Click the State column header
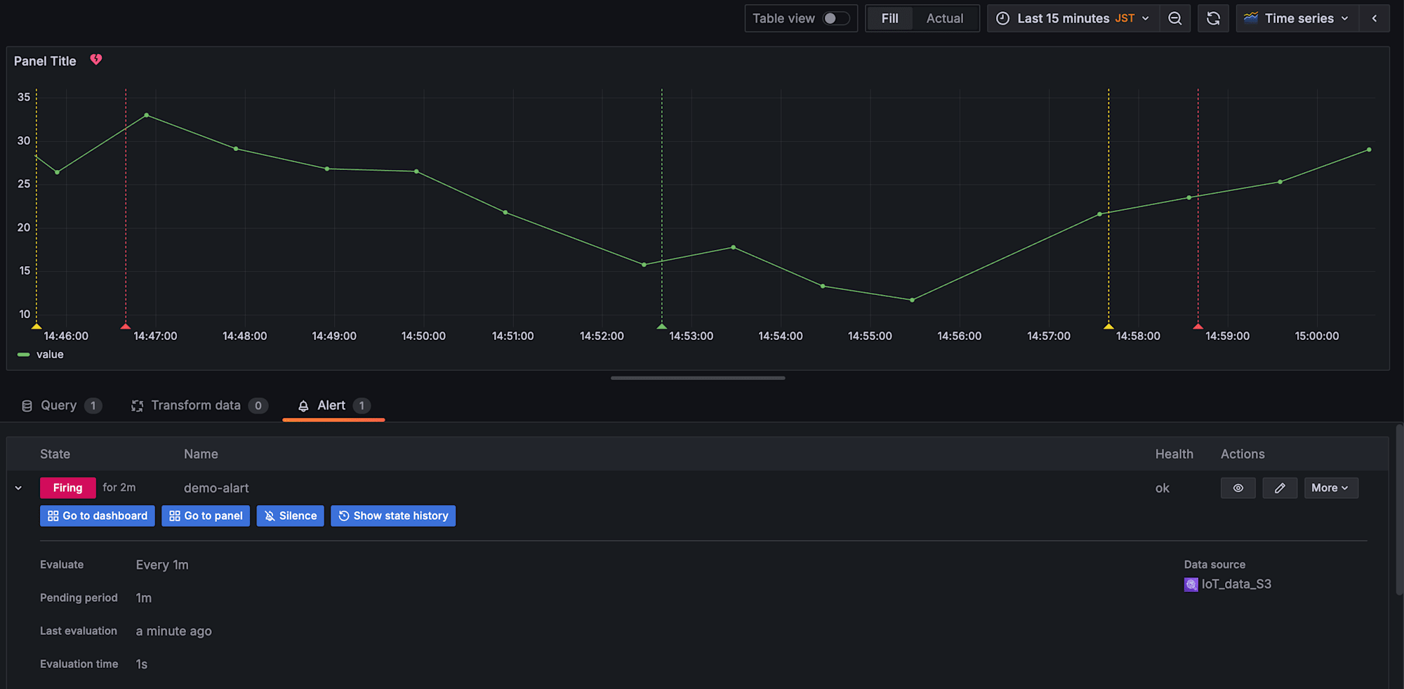 [x=55, y=454]
